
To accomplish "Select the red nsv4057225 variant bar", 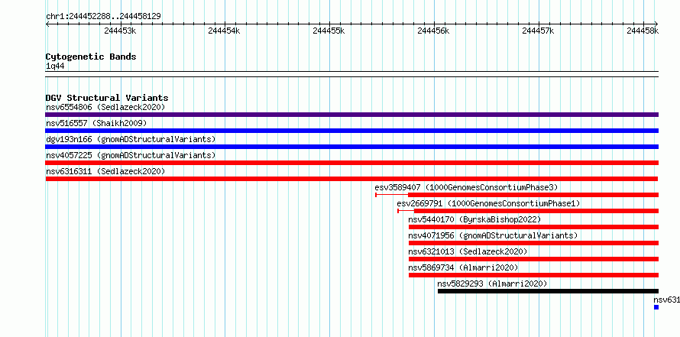I will tap(351, 163).
